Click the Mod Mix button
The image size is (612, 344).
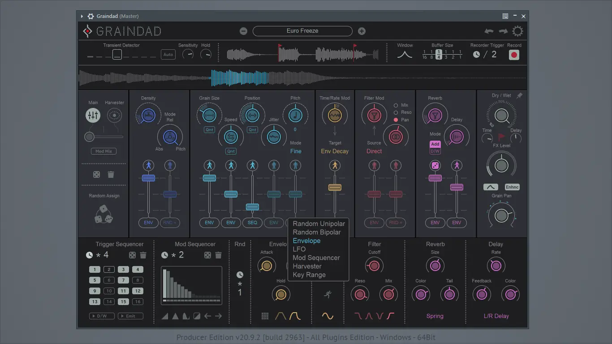coord(103,151)
